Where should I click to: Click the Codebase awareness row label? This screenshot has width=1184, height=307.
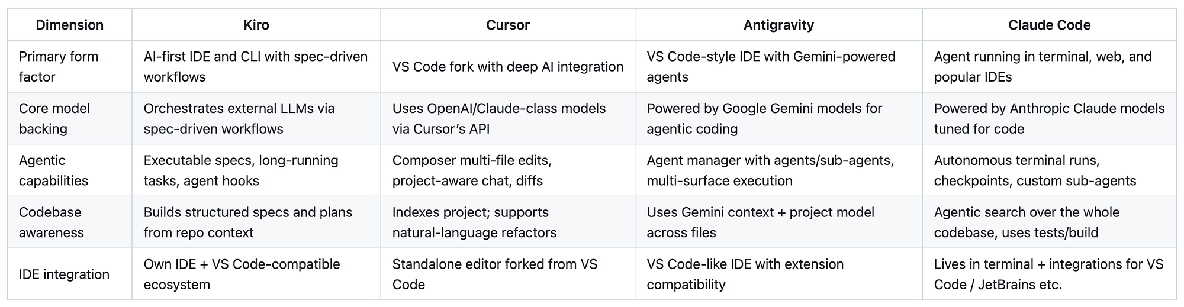point(70,222)
